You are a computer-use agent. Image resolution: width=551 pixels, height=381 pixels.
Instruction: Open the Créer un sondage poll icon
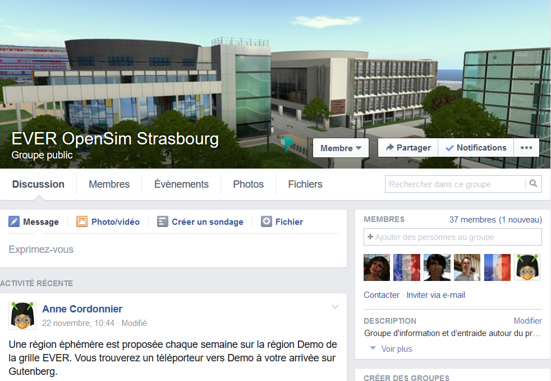tap(162, 221)
